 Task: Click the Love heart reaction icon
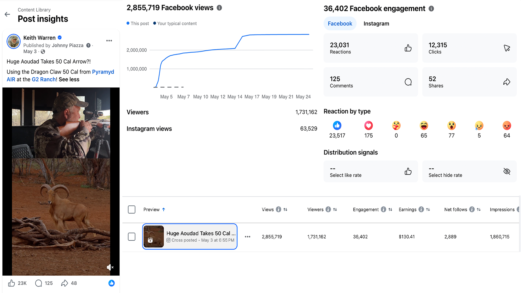(368, 125)
